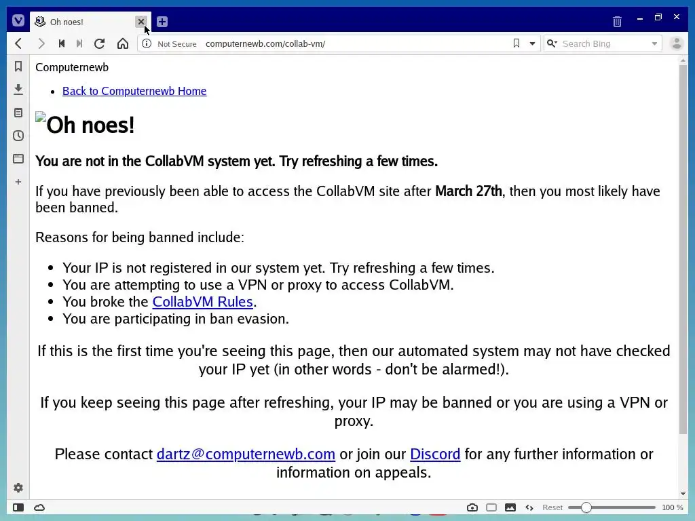The width and height of the screenshot is (695, 521).
Task: Click the rewind history button
Action: coord(62,43)
